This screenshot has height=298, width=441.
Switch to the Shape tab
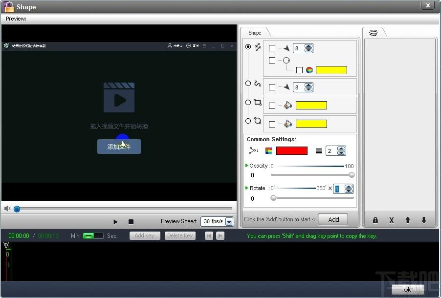255,33
